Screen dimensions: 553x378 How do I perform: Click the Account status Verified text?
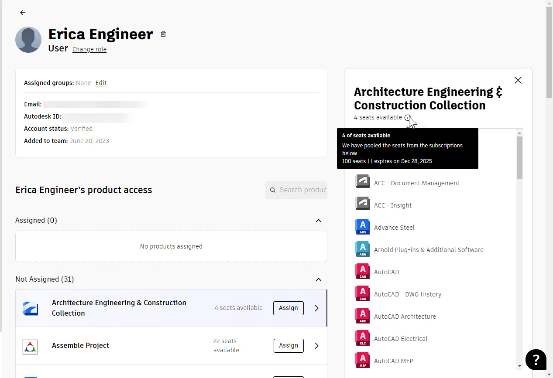(x=82, y=129)
